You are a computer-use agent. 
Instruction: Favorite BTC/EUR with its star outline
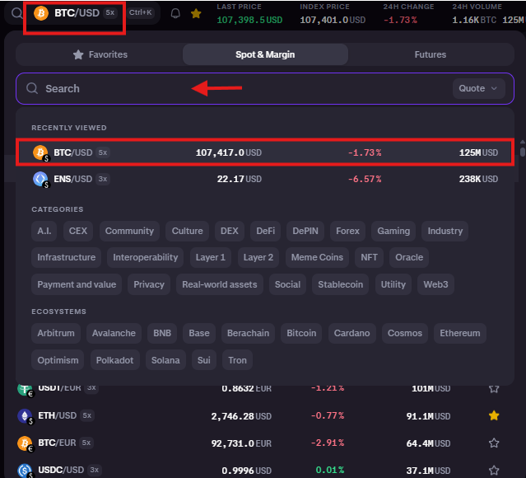click(x=494, y=443)
